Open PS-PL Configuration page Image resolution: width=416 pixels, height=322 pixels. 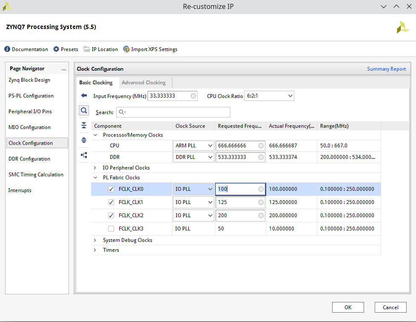click(x=31, y=96)
